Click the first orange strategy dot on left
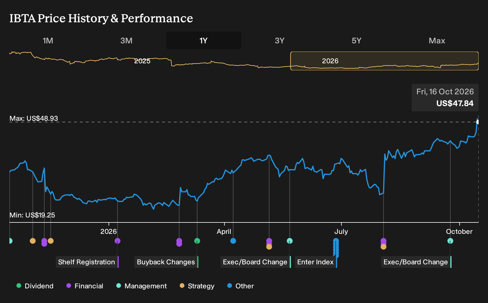Image resolution: width=488 pixels, height=303 pixels. [x=33, y=241]
